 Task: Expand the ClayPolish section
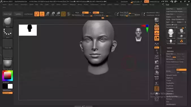tap(170, 86)
